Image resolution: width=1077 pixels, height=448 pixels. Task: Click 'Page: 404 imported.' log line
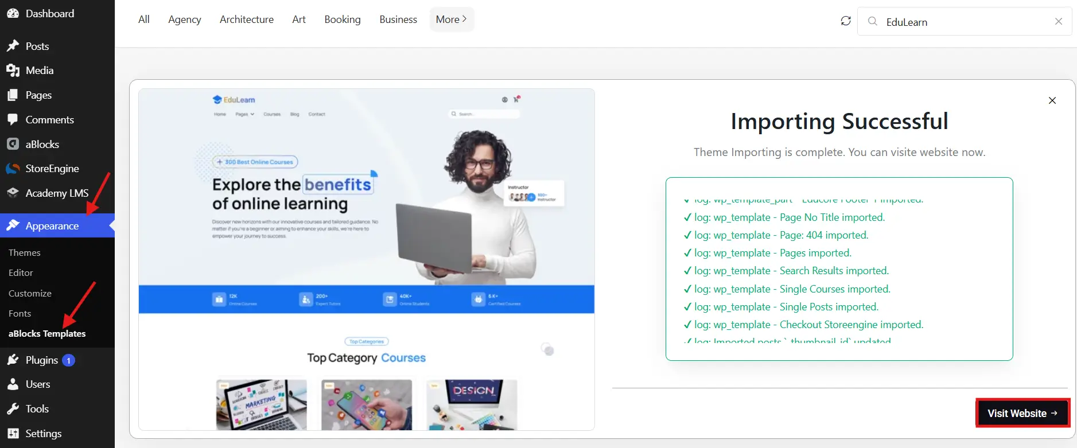click(775, 235)
